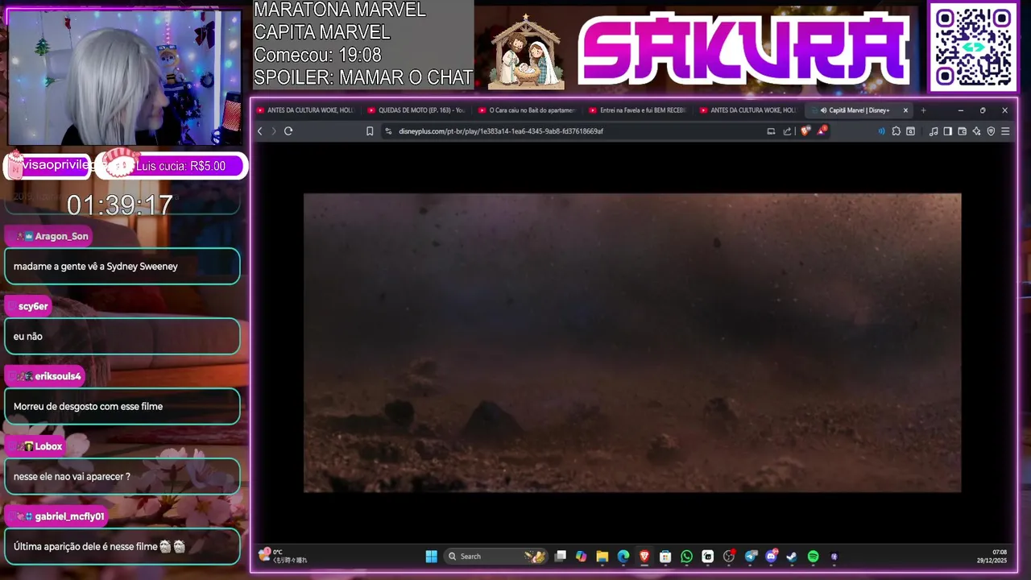Switch to first ANTES DA CULTURA WOKE tab
This screenshot has height=580, width=1031.
[x=306, y=110]
